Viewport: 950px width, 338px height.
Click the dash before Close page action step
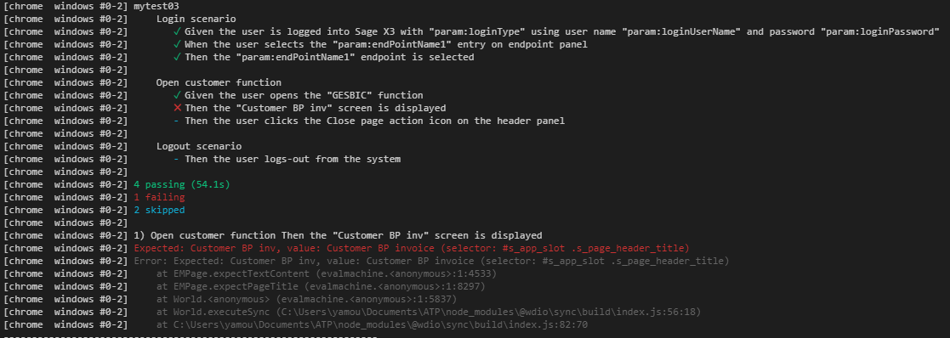(x=176, y=121)
